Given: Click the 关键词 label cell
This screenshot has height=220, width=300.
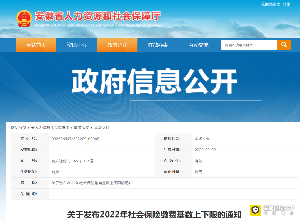Looking at the screenshot, I should click(30, 194).
